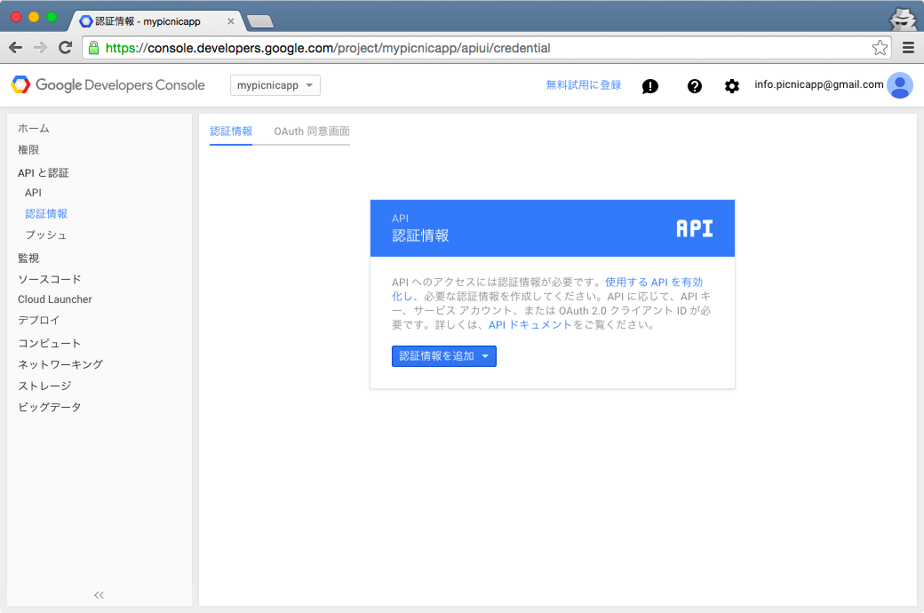Image resolution: width=924 pixels, height=613 pixels.
Task: Expand ビッグデータ in the sidebar
Action: [50, 407]
